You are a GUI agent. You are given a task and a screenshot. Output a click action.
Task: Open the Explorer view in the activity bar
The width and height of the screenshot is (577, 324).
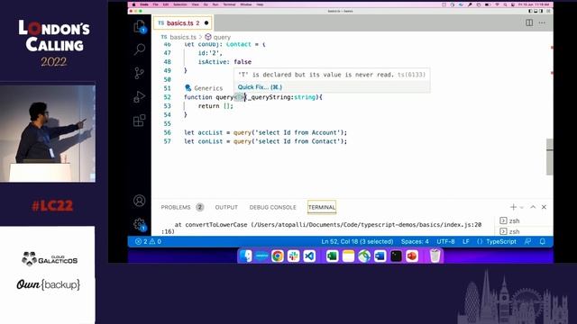click(140, 26)
